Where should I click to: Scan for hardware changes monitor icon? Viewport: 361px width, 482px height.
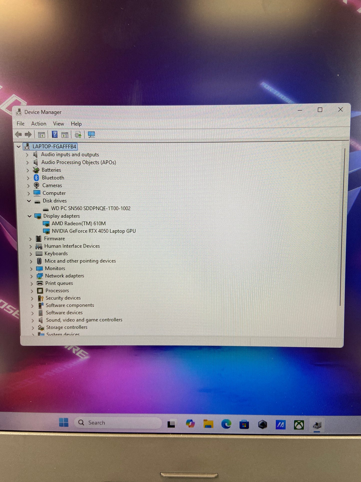pyautogui.click(x=91, y=135)
